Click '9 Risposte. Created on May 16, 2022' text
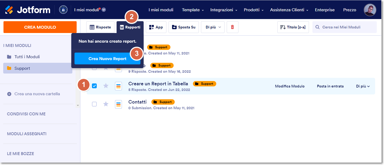The width and height of the screenshot is (384, 165). click(159, 71)
